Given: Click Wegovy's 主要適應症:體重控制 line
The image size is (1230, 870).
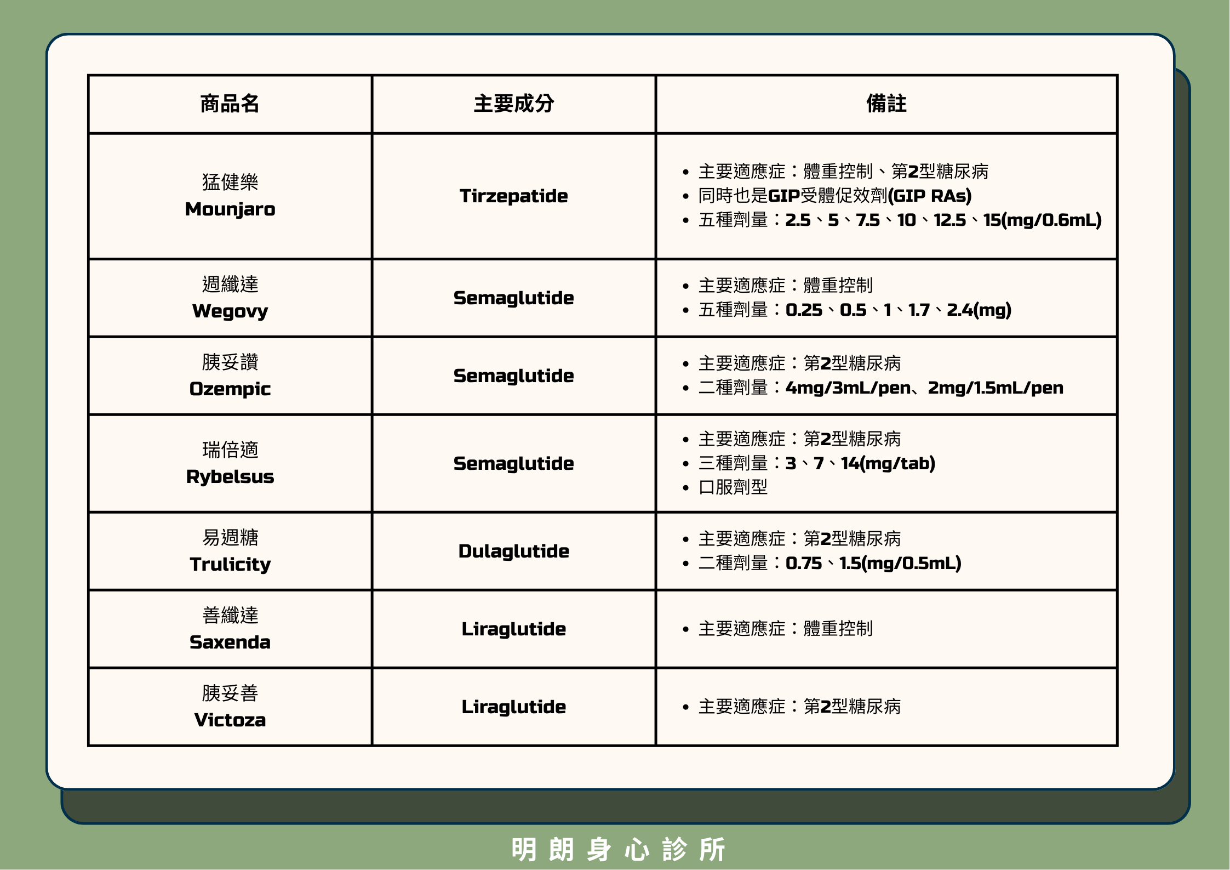Looking at the screenshot, I should tap(786, 286).
